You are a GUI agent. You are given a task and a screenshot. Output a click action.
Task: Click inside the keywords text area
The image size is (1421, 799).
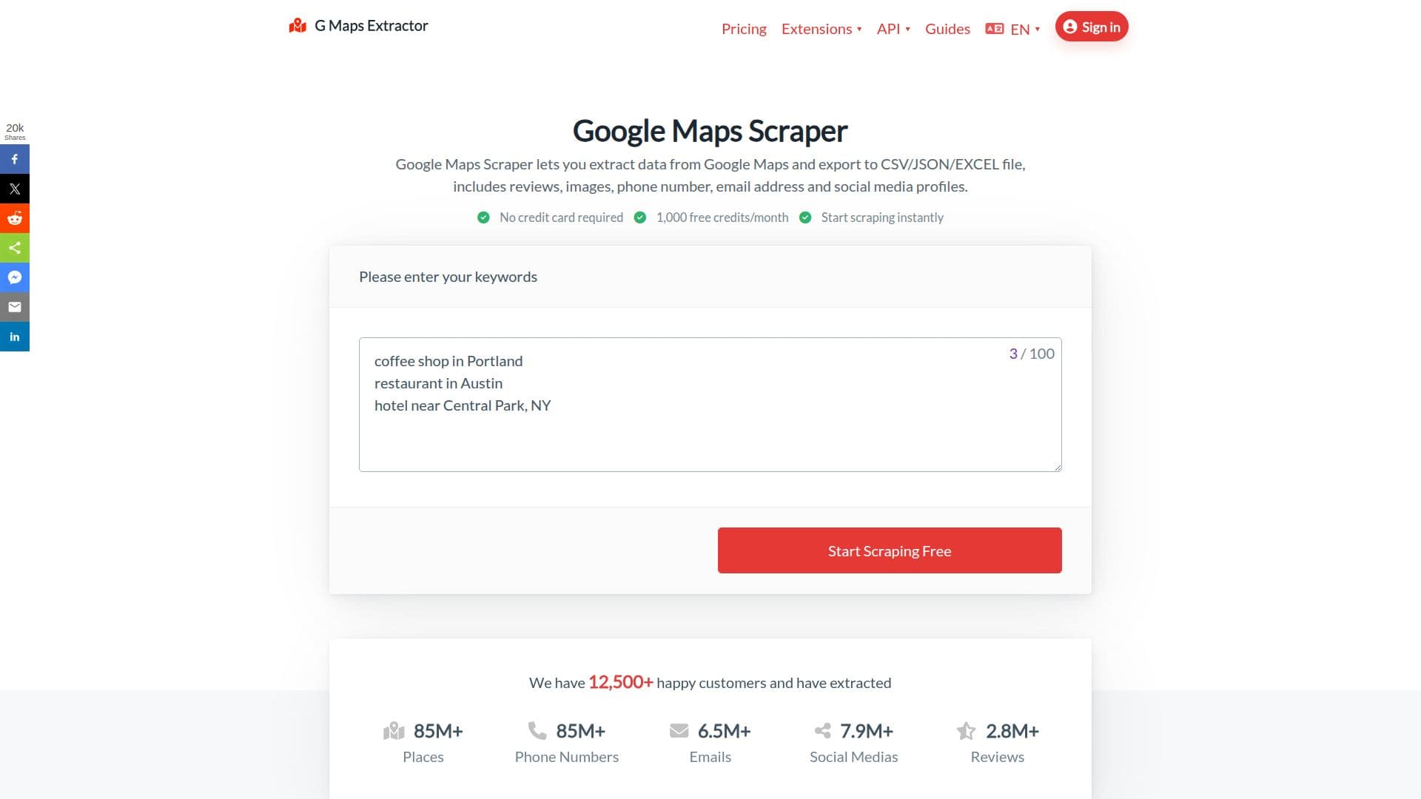(710, 405)
